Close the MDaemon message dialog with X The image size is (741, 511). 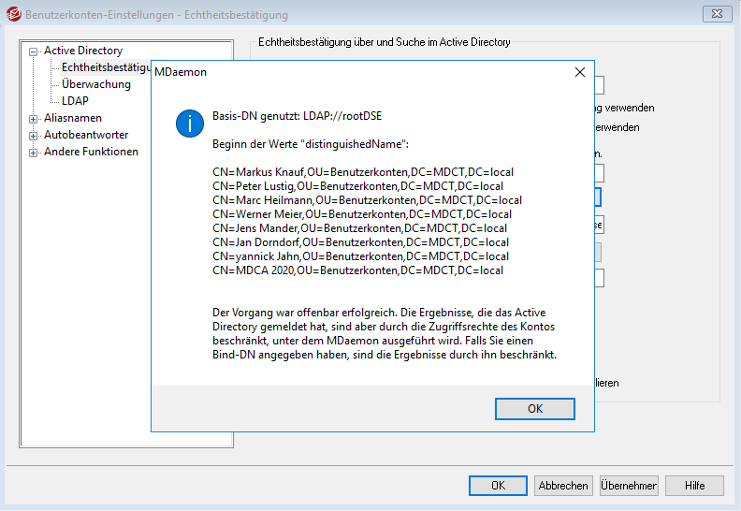coord(579,72)
